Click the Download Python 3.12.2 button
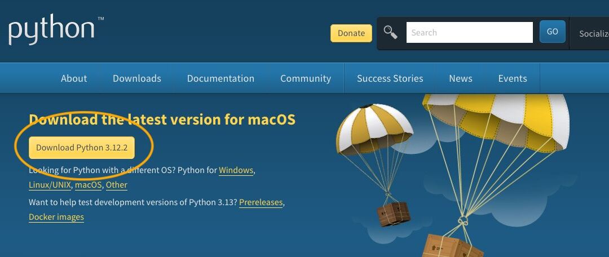Viewport: 609px width, 257px height. [x=82, y=148]
